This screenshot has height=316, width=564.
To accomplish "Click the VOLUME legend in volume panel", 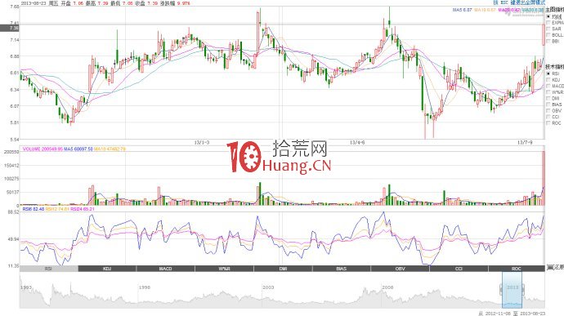I will tap(43, 149).
